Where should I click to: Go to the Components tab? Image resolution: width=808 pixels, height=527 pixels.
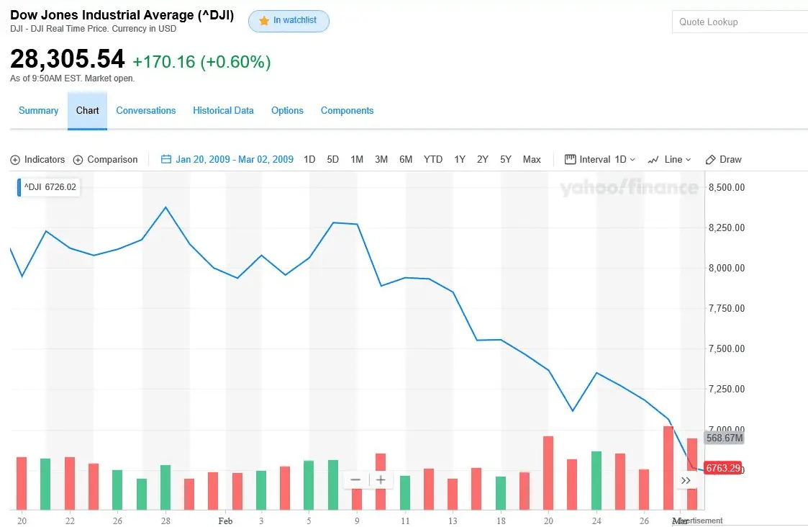pos(347,111)
